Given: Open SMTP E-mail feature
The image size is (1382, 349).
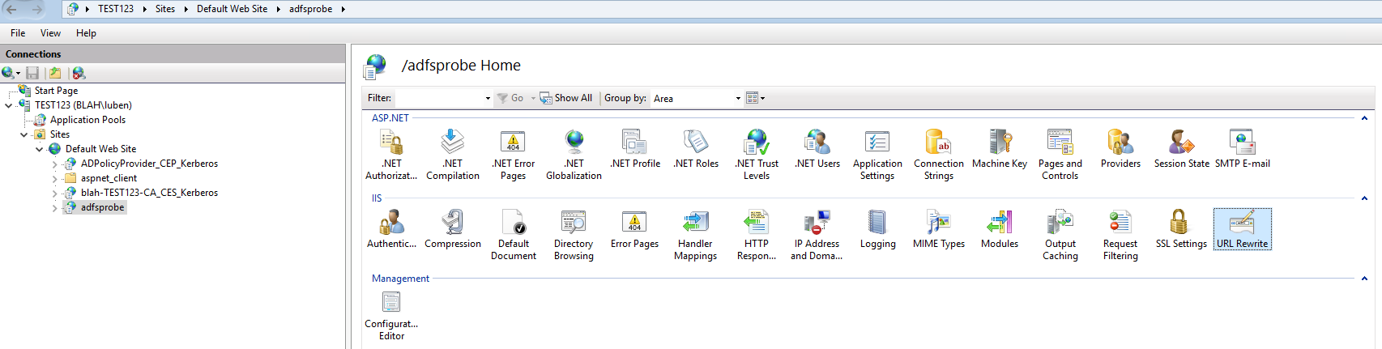Looking at the screenshot, I should (x=1242, y=149).
